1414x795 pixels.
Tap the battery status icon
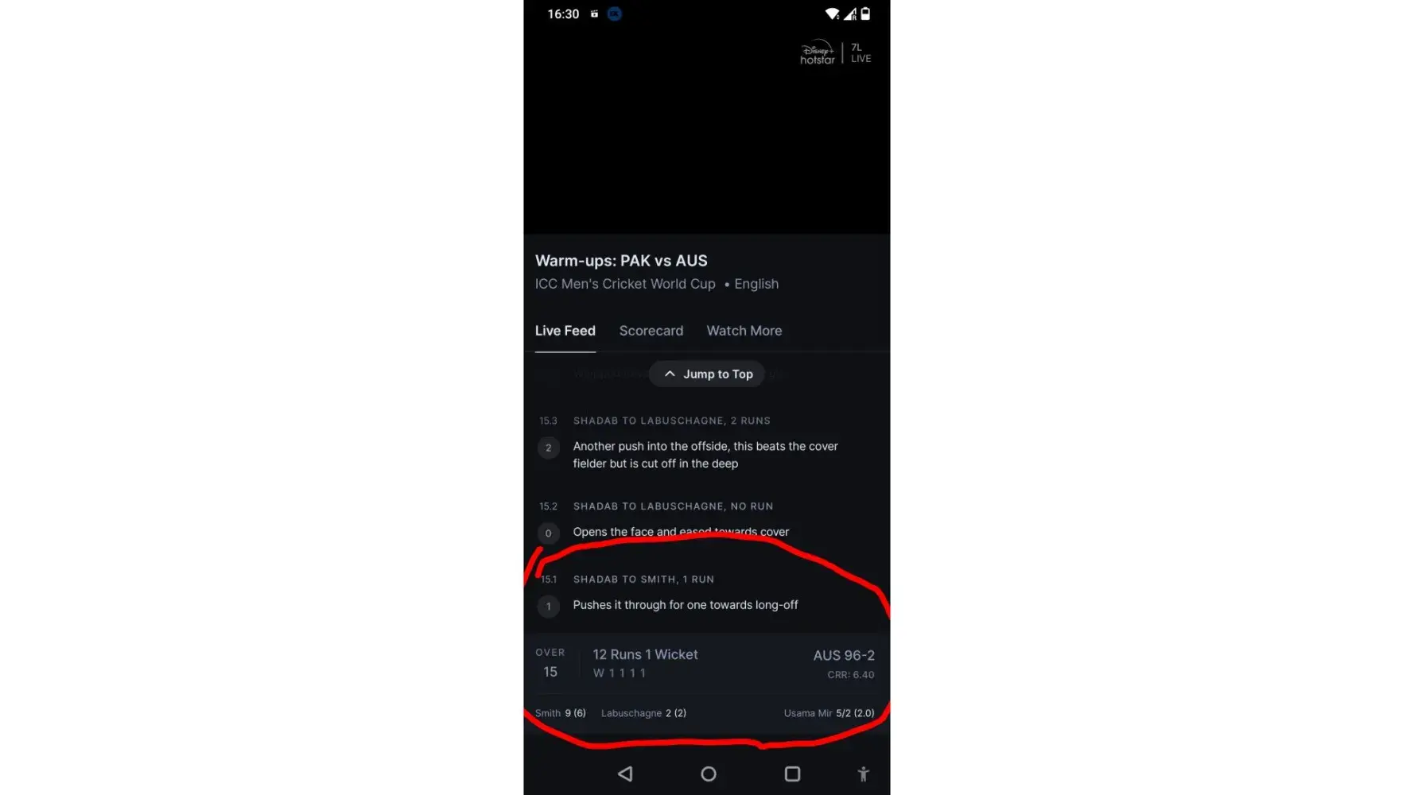pyautogui.click(x=865, y=14)
